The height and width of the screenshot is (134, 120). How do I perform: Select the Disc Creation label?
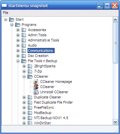coord(38,56)
